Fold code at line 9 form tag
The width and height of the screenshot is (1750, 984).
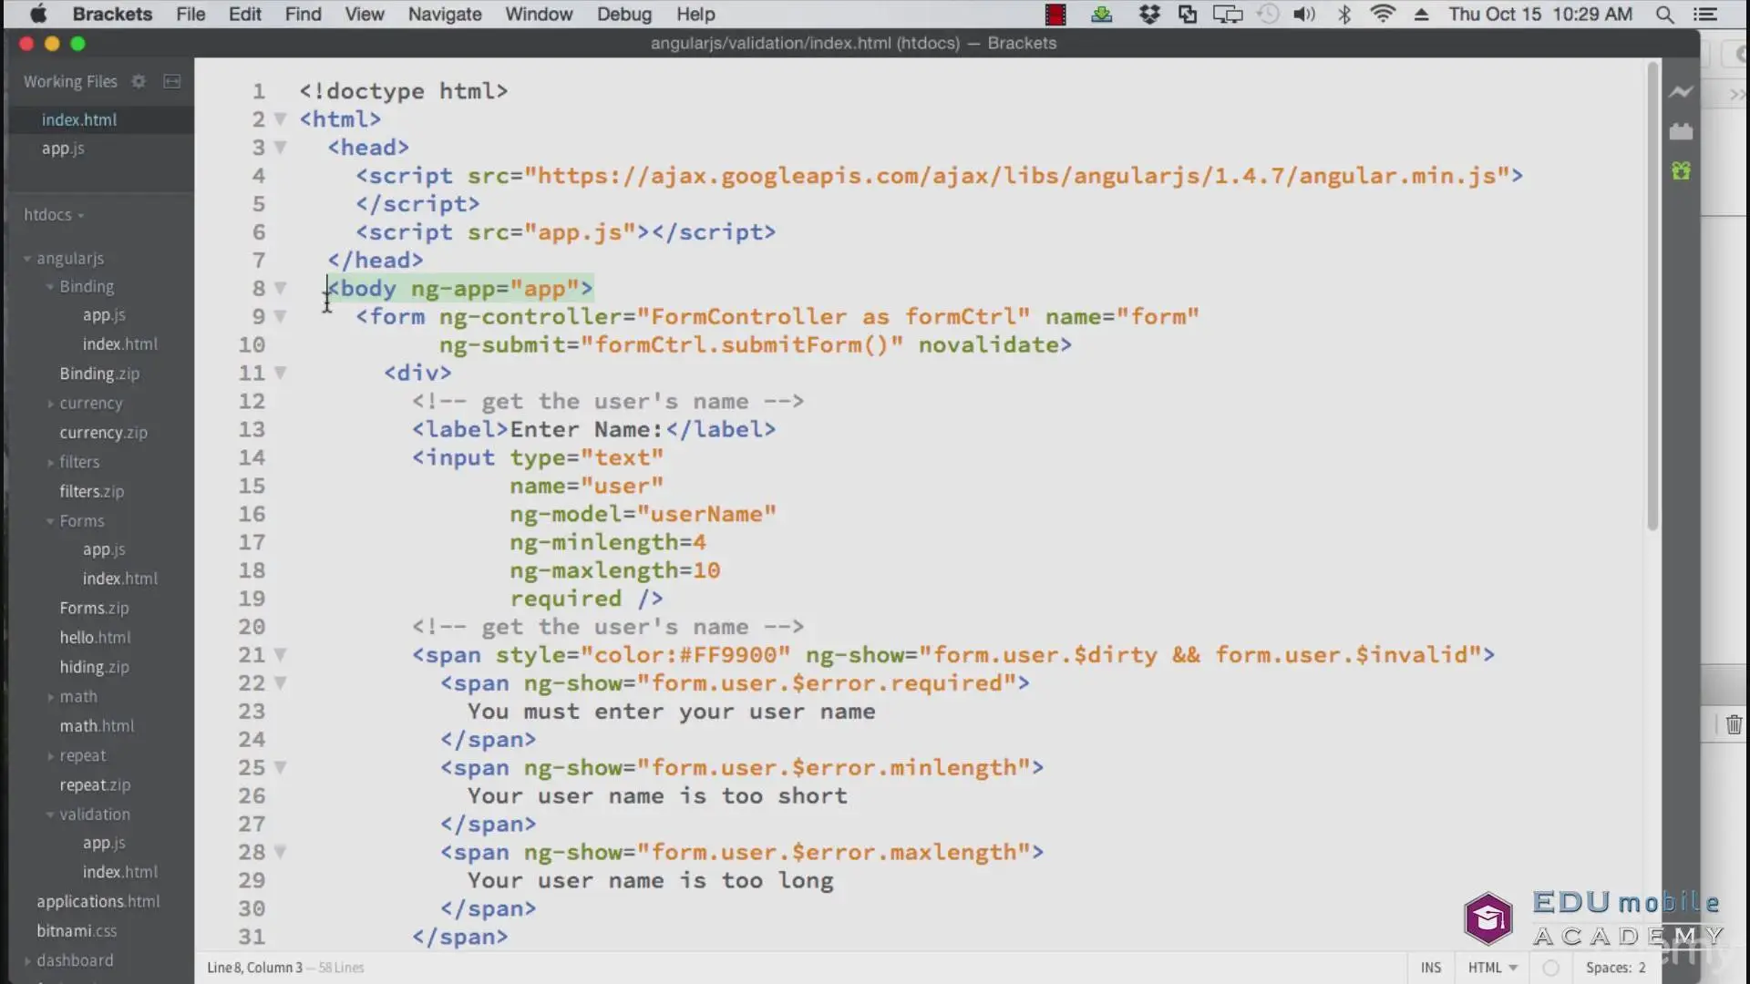281,316
